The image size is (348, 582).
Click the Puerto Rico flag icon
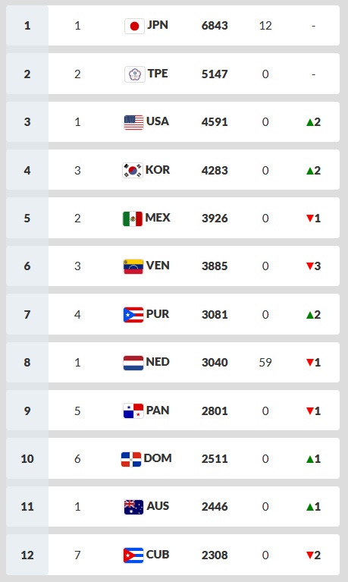(x=133, y=315)
